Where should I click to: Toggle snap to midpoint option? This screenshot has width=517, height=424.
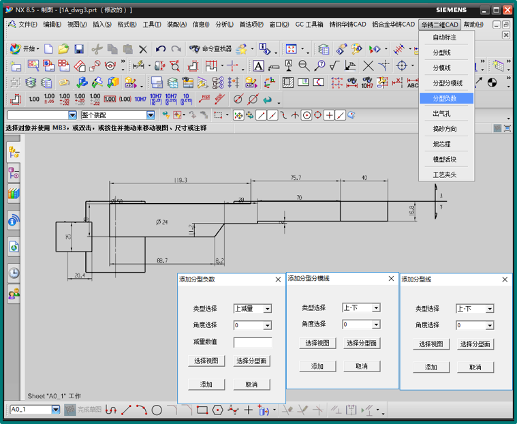272,115
